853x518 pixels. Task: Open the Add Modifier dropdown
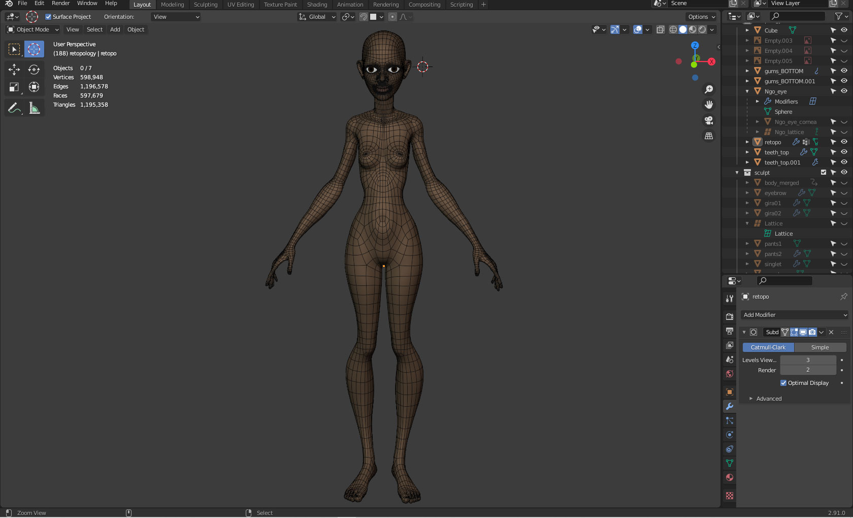[x=794, y=315]
